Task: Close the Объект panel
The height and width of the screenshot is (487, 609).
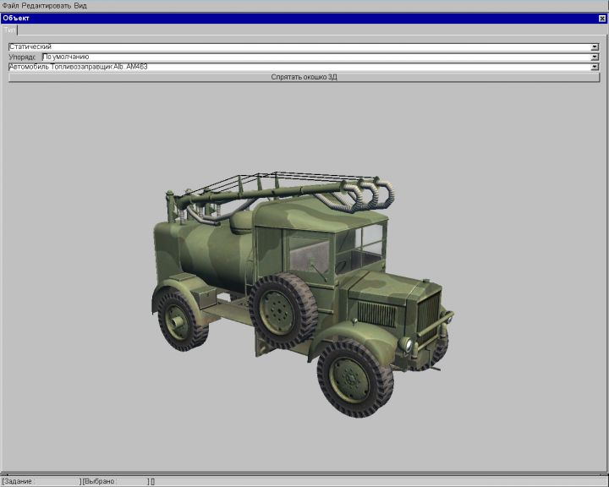Action: pyautogui.click(x=602, y=18)
